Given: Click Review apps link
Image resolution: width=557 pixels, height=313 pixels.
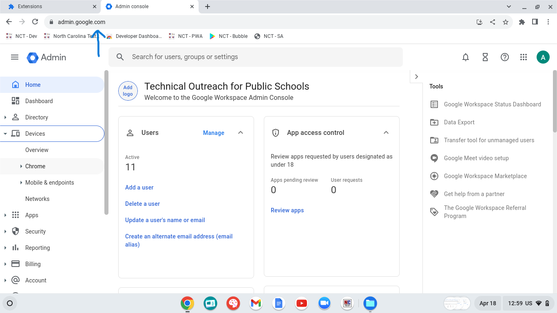Looking at the screenshot, I should pyautogui.click(x=287, y=210).
